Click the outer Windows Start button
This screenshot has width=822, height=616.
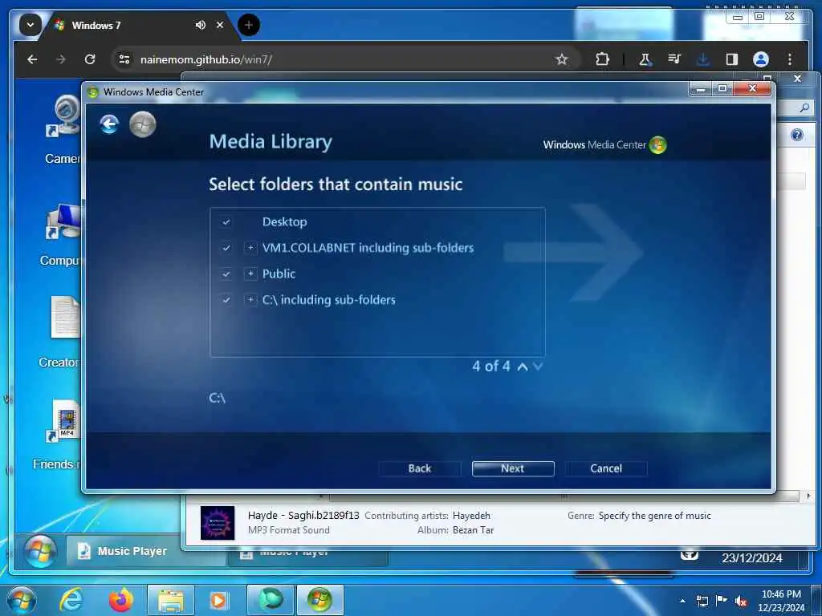pos(21,600)
